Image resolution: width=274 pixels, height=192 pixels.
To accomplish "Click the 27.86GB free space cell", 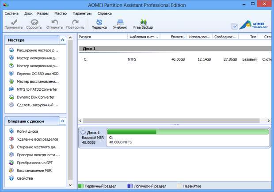I will coord(230,59).
